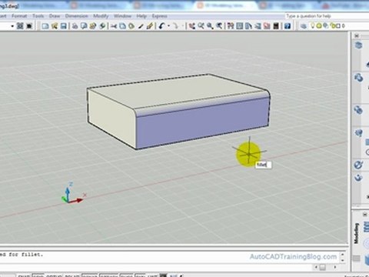Open the QuickCalc calculator icon
The width and height of the screenshot is (369, 277).
point(276,26)
